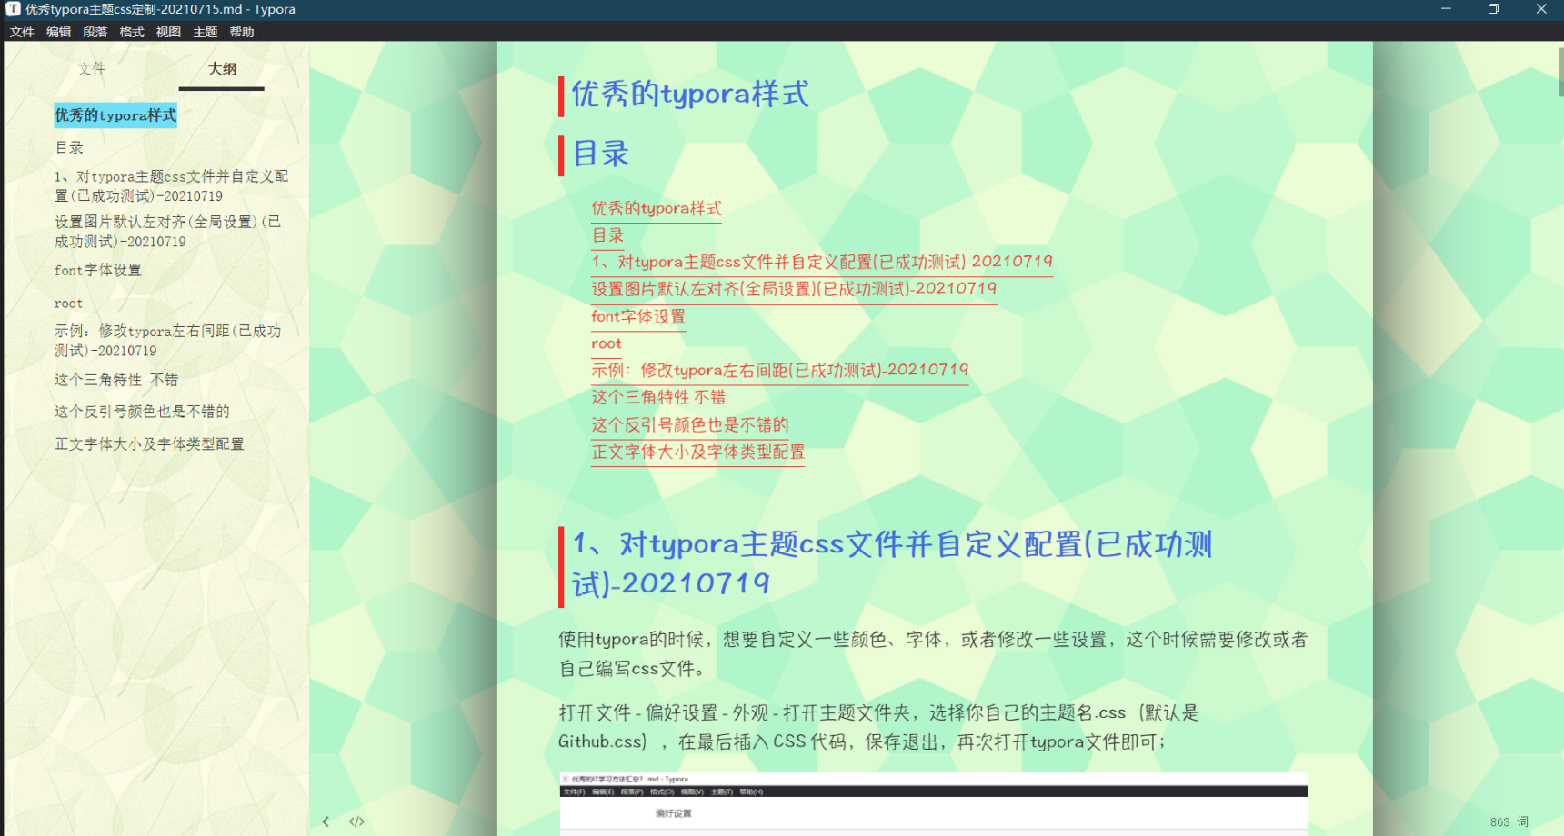The image size is (1564, 836).
Task: Follow TOC link 1、对typora主题css文件并自定义配置
Action: pos(822,263)
